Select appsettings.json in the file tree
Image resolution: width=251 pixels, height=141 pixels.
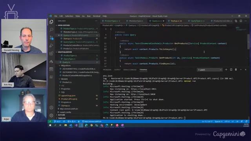tap(68, 96)
